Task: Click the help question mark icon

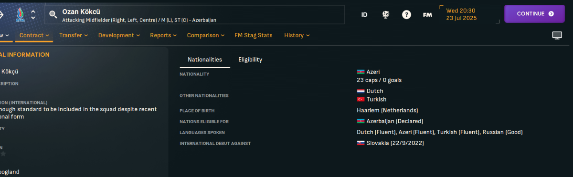Action: (406, 15)
